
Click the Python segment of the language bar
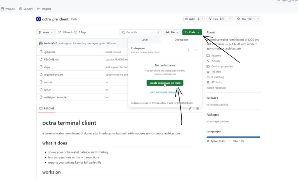[x=233, y=137]
